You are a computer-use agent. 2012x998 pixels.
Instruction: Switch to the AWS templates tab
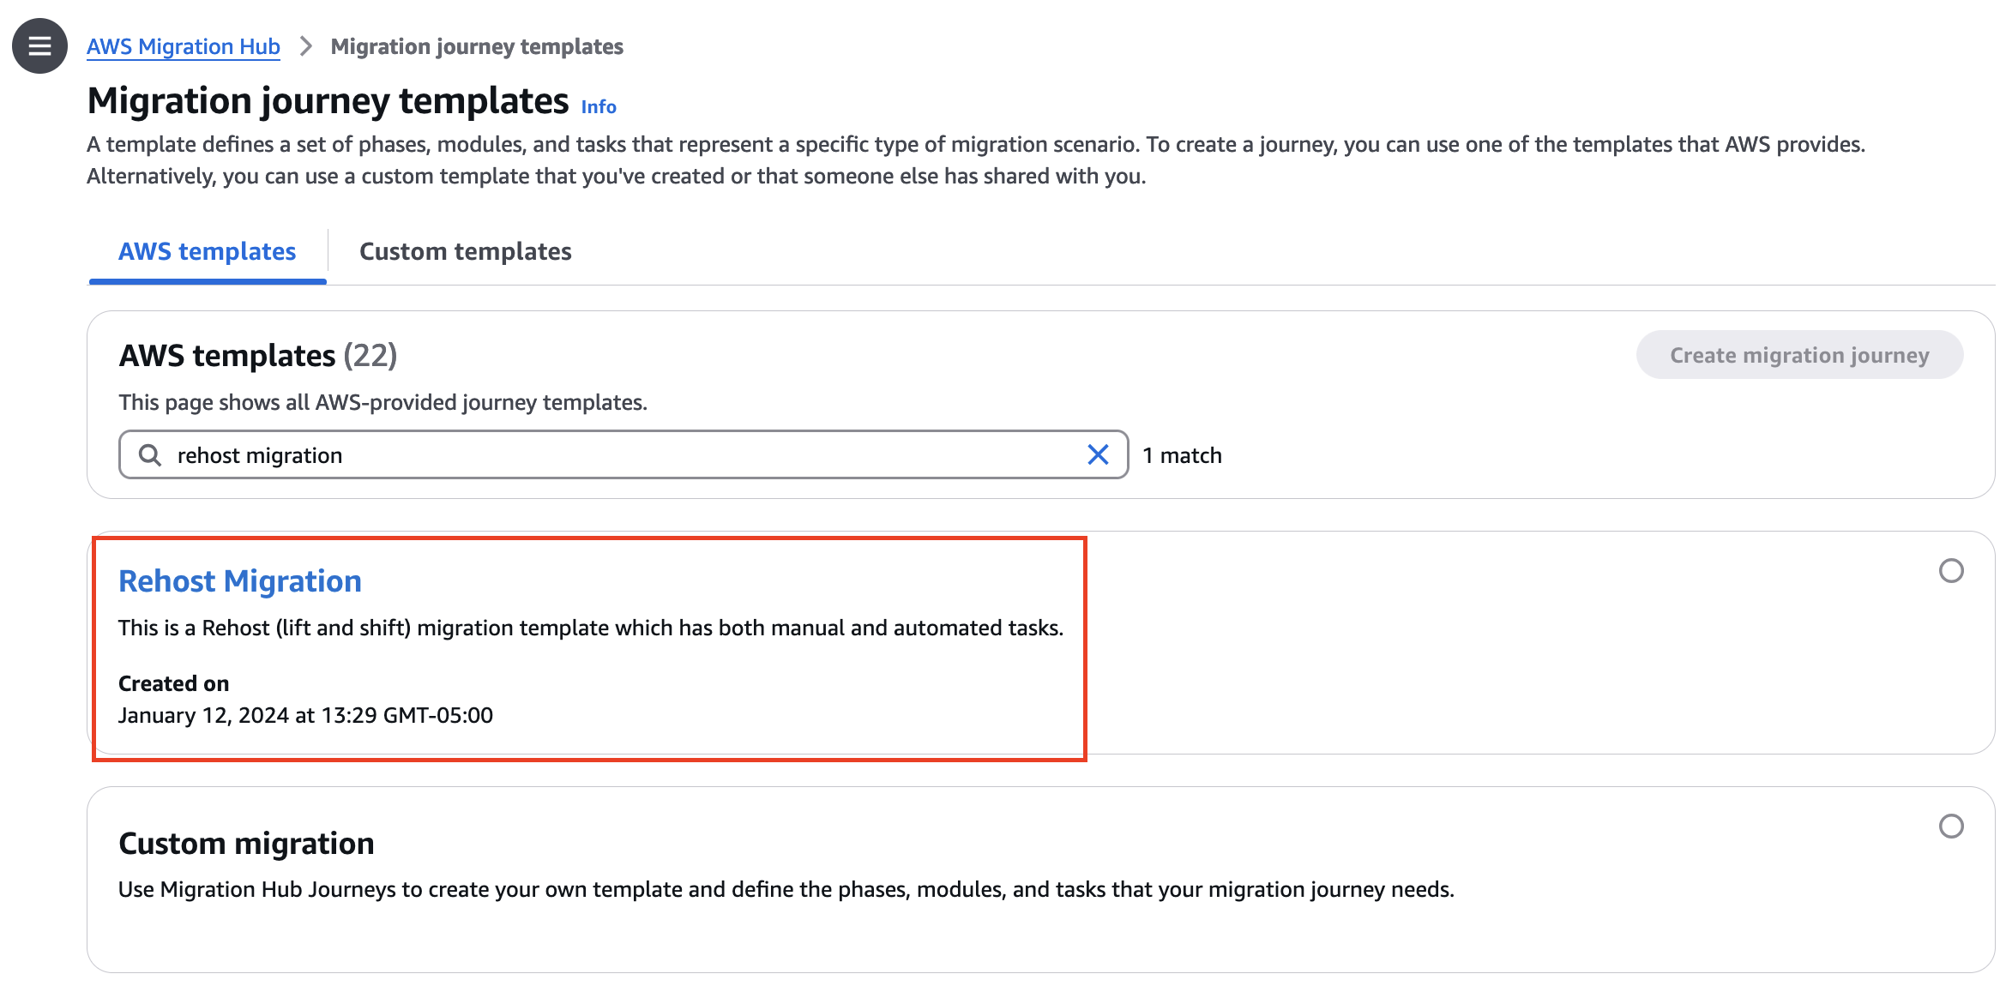(207, 250)
